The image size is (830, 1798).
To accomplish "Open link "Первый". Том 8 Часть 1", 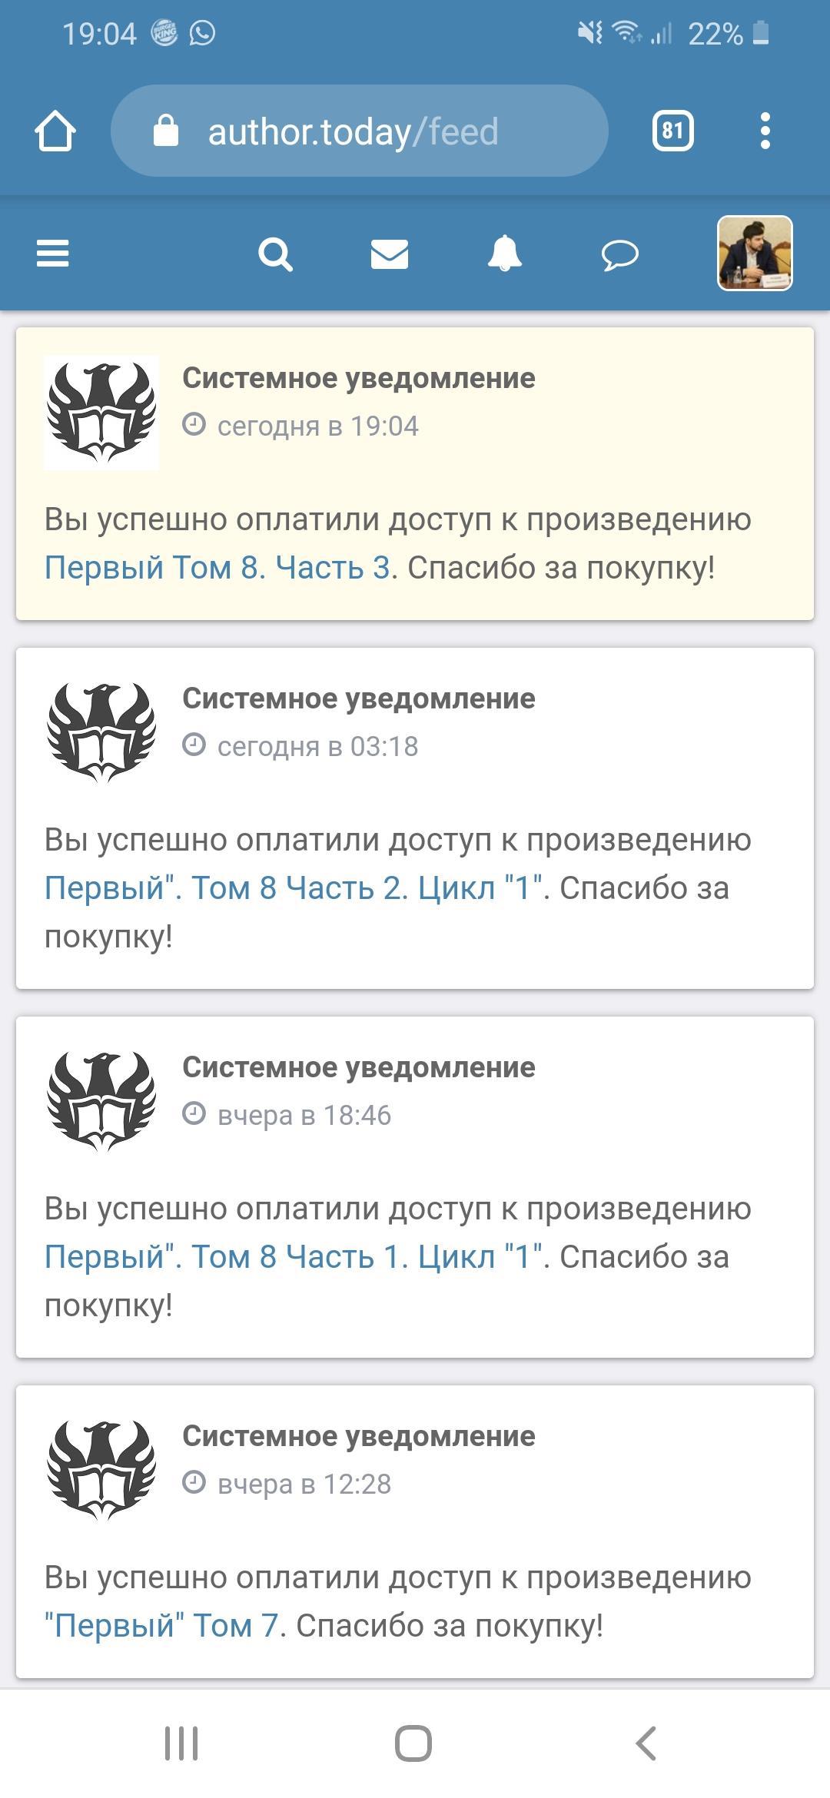I will tap(294, 1257).
